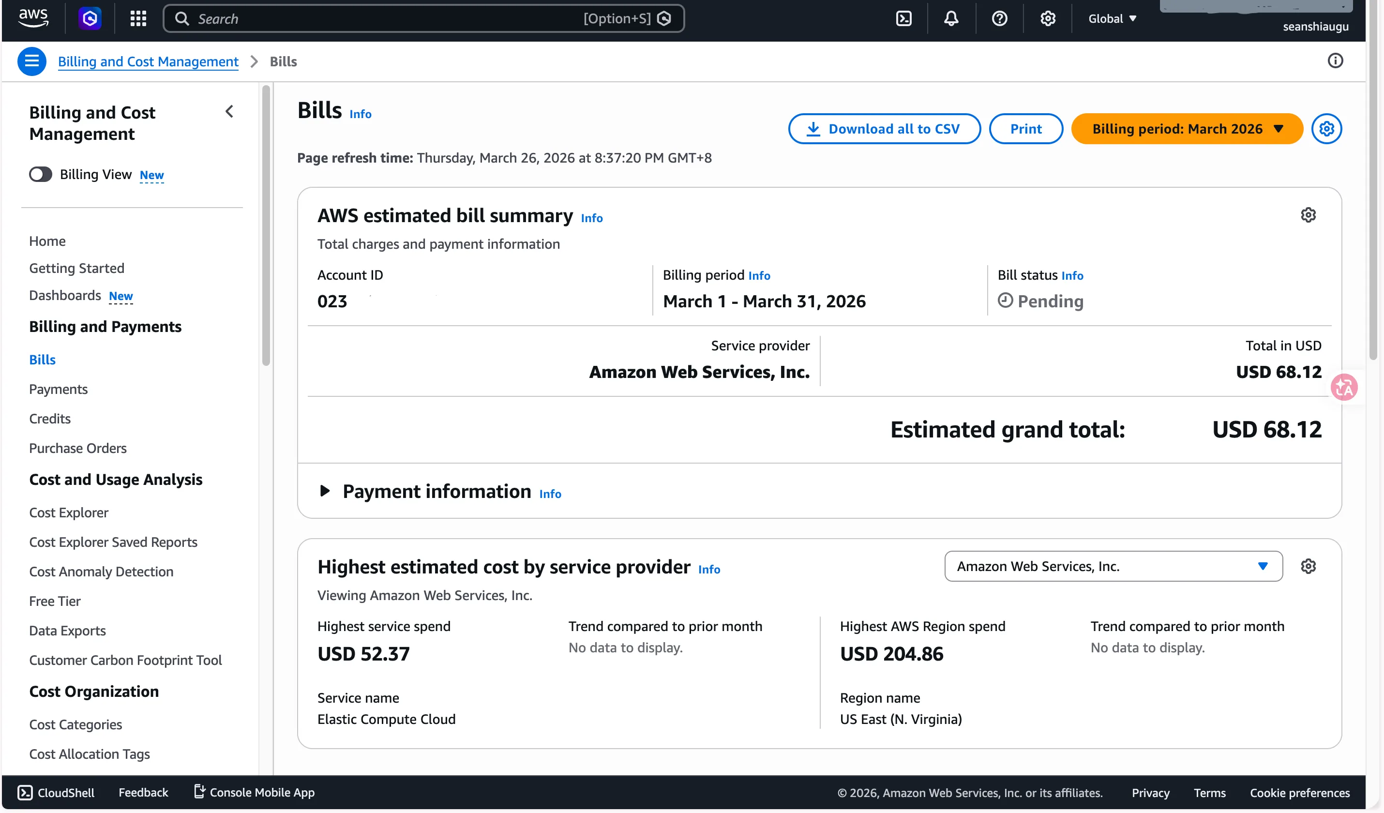Viewport: 1384px width, 813px height.
Task: Open Privacy link in footer
Action: 1151,793
